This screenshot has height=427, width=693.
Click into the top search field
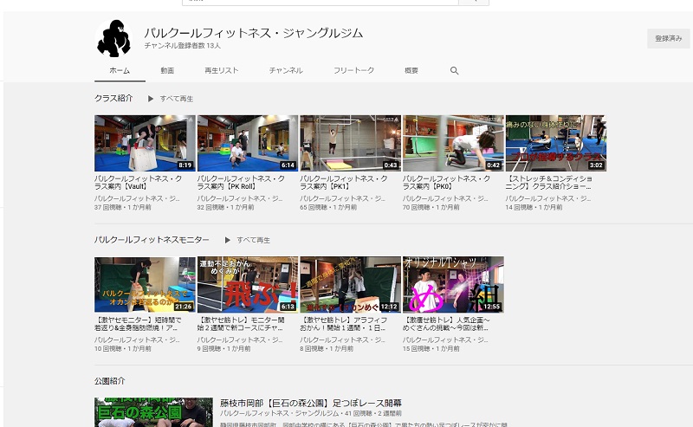(321, 3)
